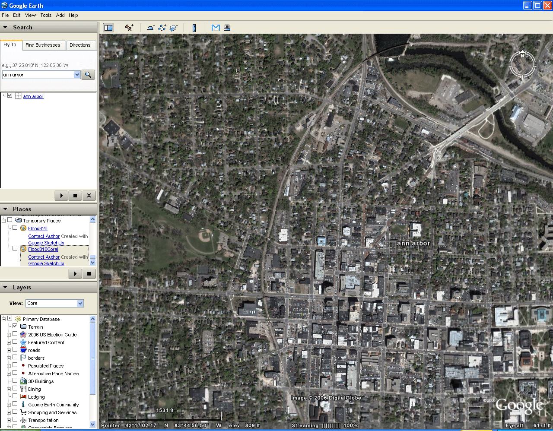Collapse the Temporary Places tree node
The image size is (553, 431).
point(3,221)
